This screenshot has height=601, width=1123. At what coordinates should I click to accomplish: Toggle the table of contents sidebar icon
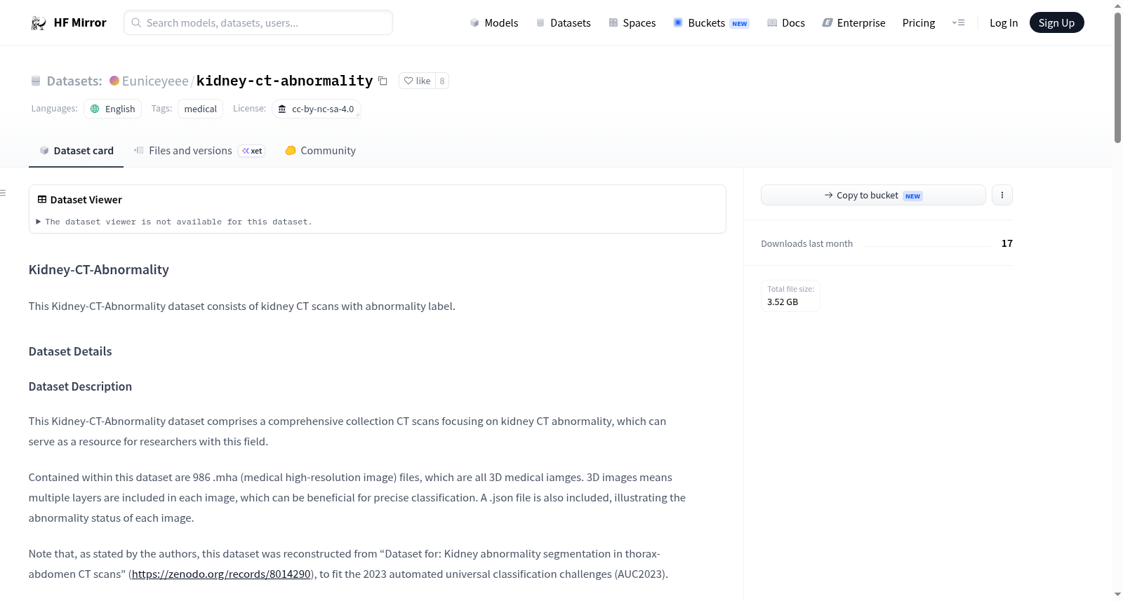point(3,193)
